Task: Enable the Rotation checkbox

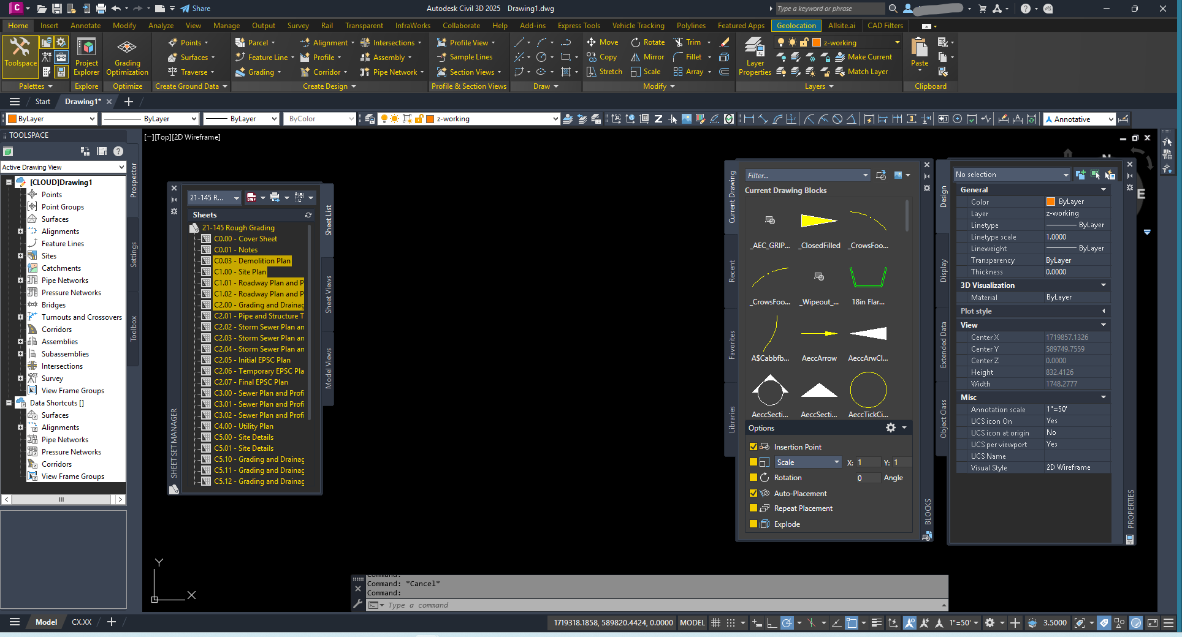Action: click(753, 477)
